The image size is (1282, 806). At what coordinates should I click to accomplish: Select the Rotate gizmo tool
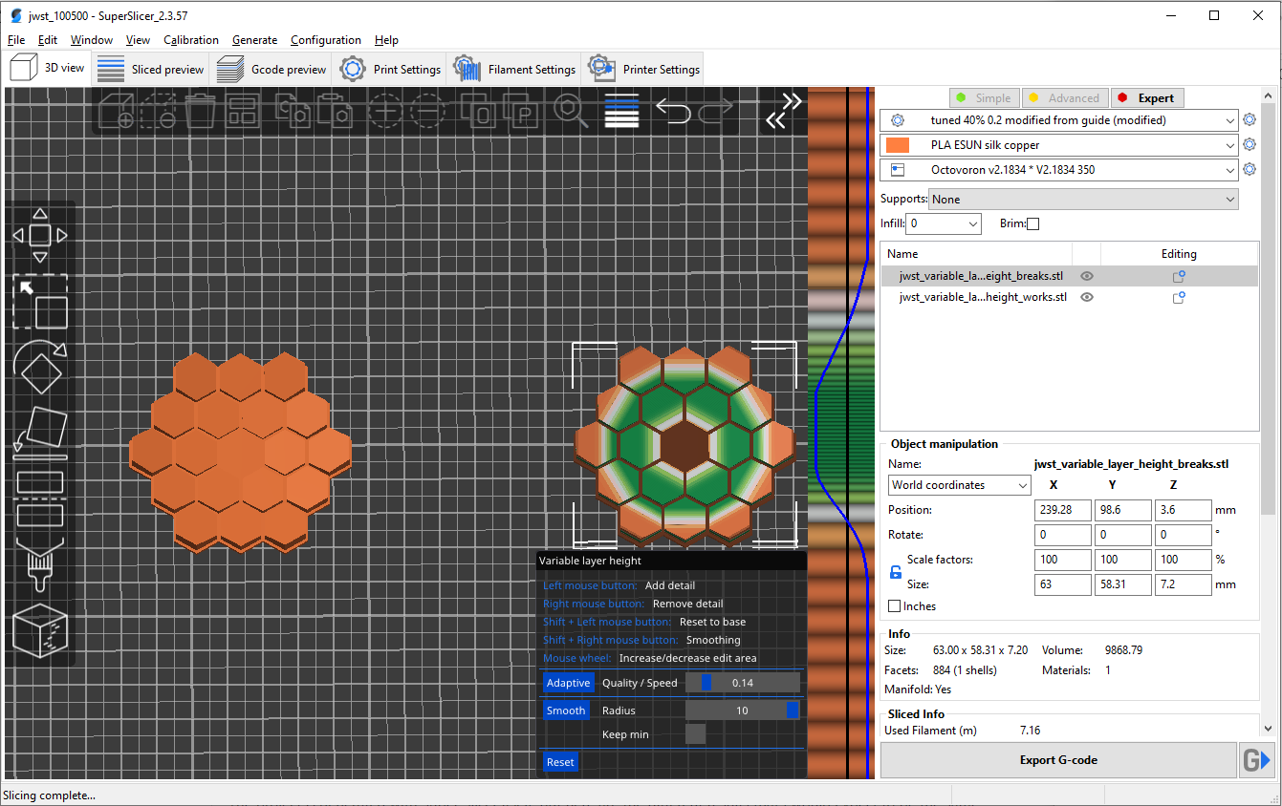pyautogui.click(x=39, y=368)
